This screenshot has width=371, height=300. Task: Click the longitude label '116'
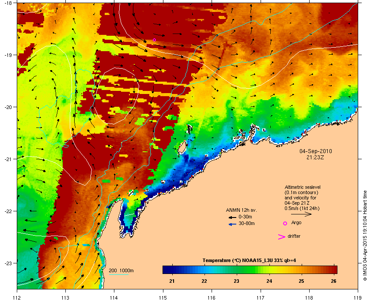[211, 297]
